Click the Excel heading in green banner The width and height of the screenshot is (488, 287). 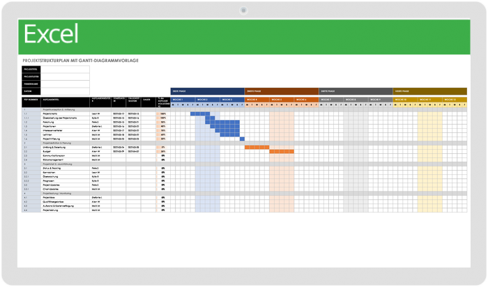point(51,34)
